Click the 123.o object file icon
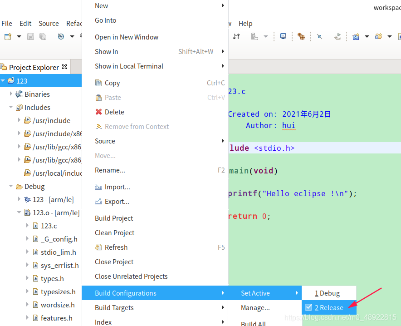Image resolution: width=401 pixels, height=326 pixels. [x=27, y=212]
